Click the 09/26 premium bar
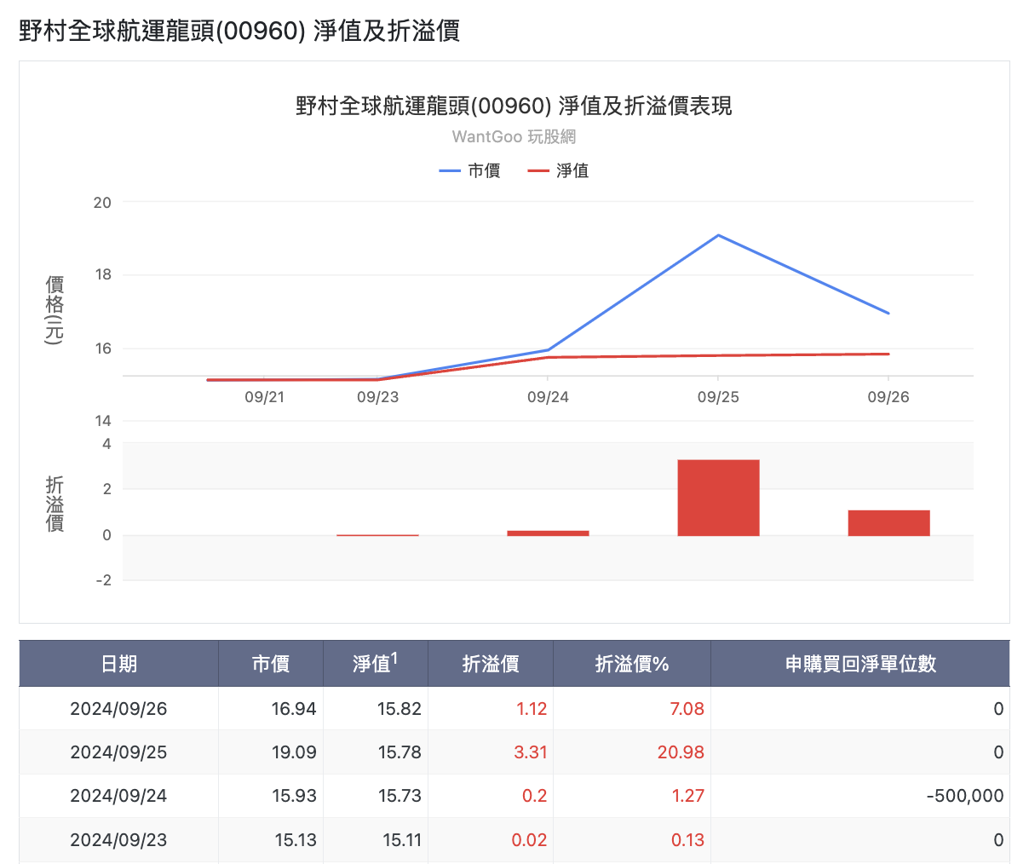1029x864 pixels. (x=888, y=523)
